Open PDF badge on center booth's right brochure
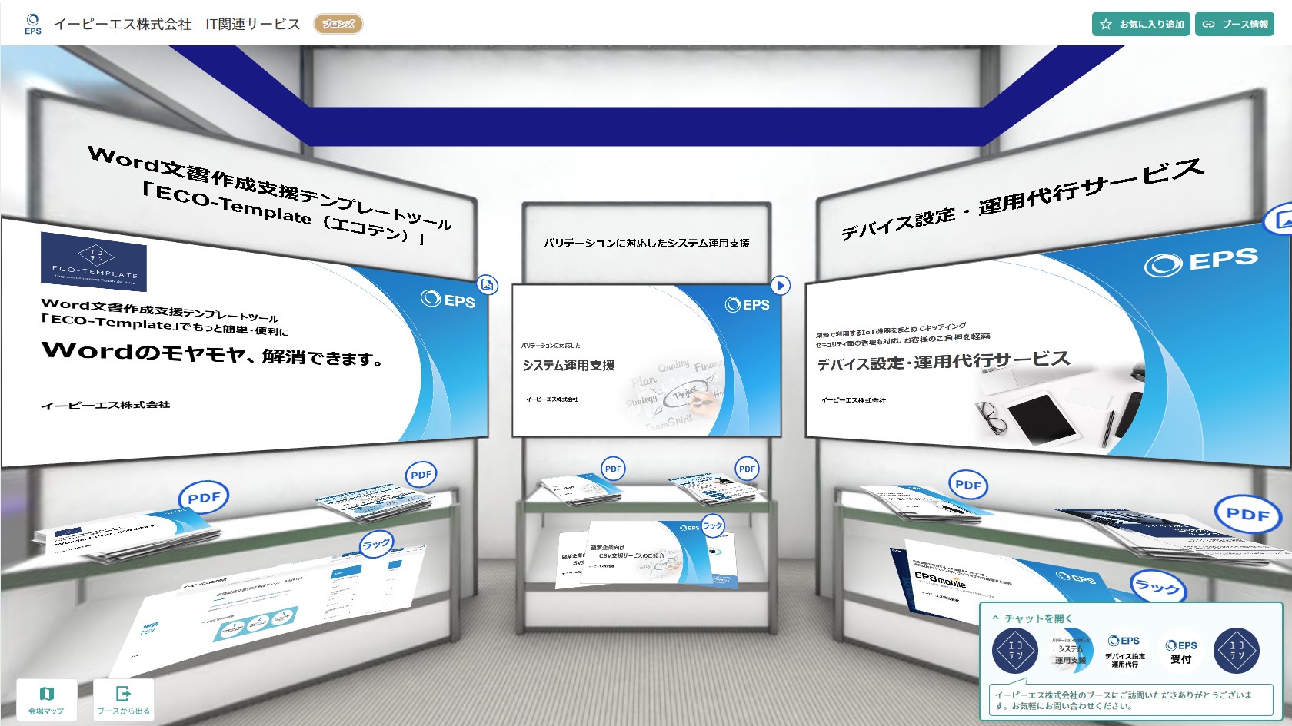Image resolution: width=1292 pixels, height=726 pixels. (x=747, y=469)
